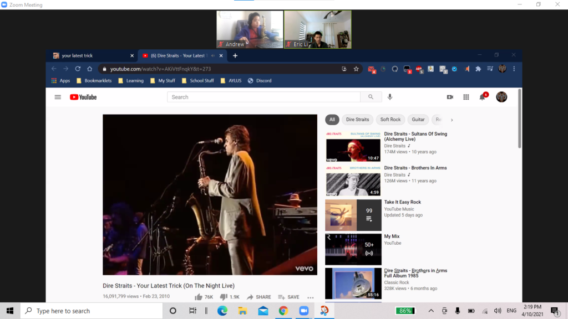
Task: Open the Windows Start menu
Action: pos(10,311)
